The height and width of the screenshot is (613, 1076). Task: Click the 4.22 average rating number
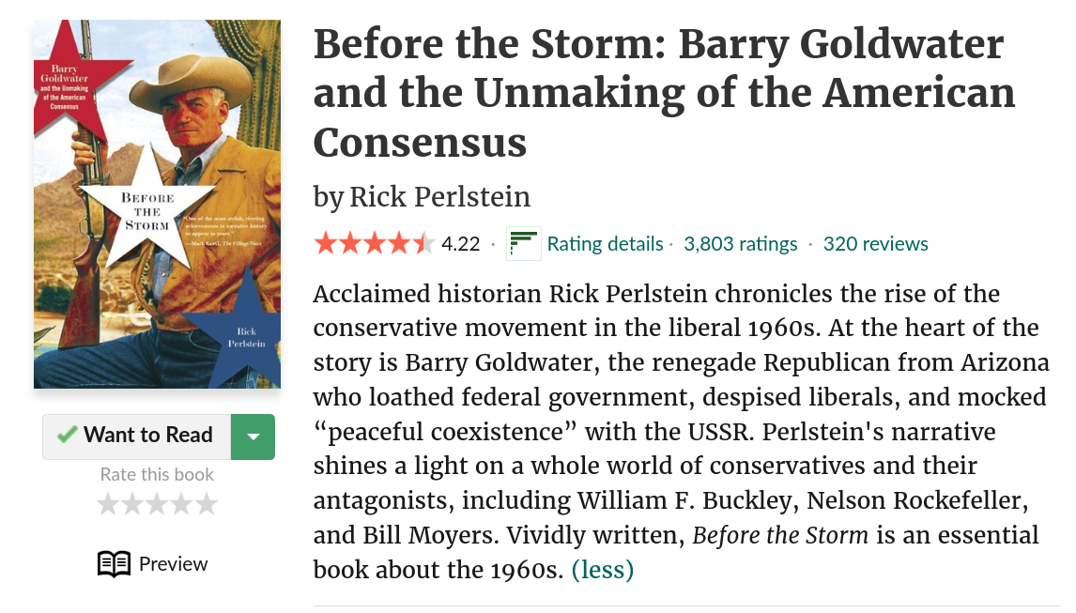click(x=460, y=244)
